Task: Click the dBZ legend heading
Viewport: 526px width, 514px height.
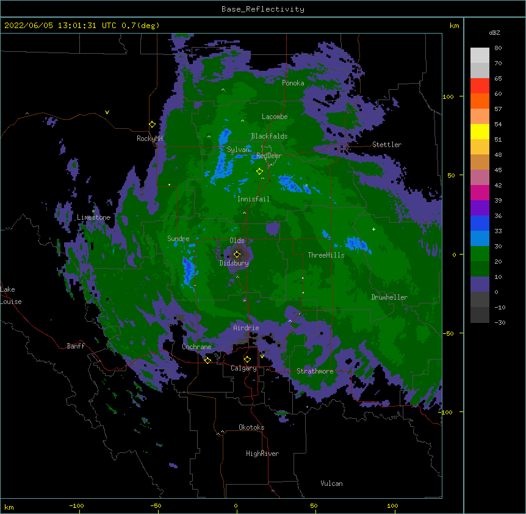Action: pyautogui.click(x=494, y=32)
